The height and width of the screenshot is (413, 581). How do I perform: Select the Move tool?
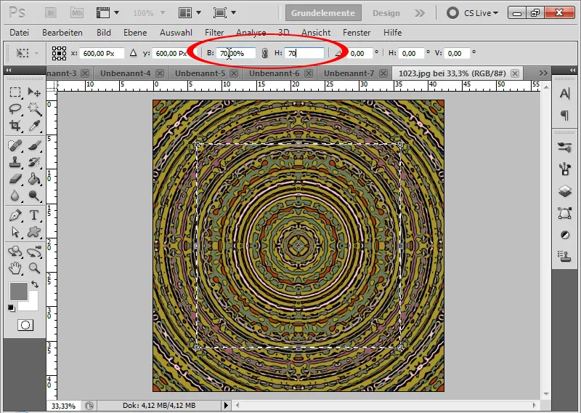click(x=34, y=92)
